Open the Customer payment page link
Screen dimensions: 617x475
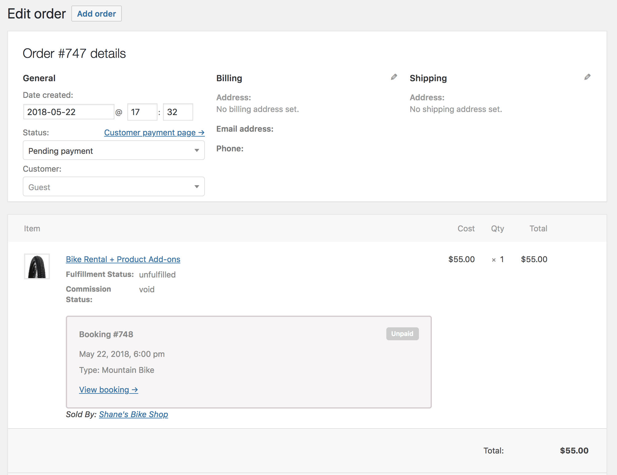click(x=154, y=132)
